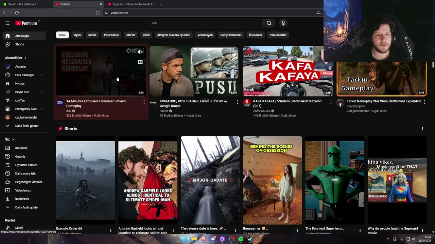Select the Yeni öneriler chip
Screen dimensions: 435x244
pyautogui.click(x=278, y=35)
